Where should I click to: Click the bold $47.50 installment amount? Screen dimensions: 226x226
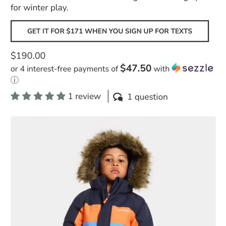point(136,68)
